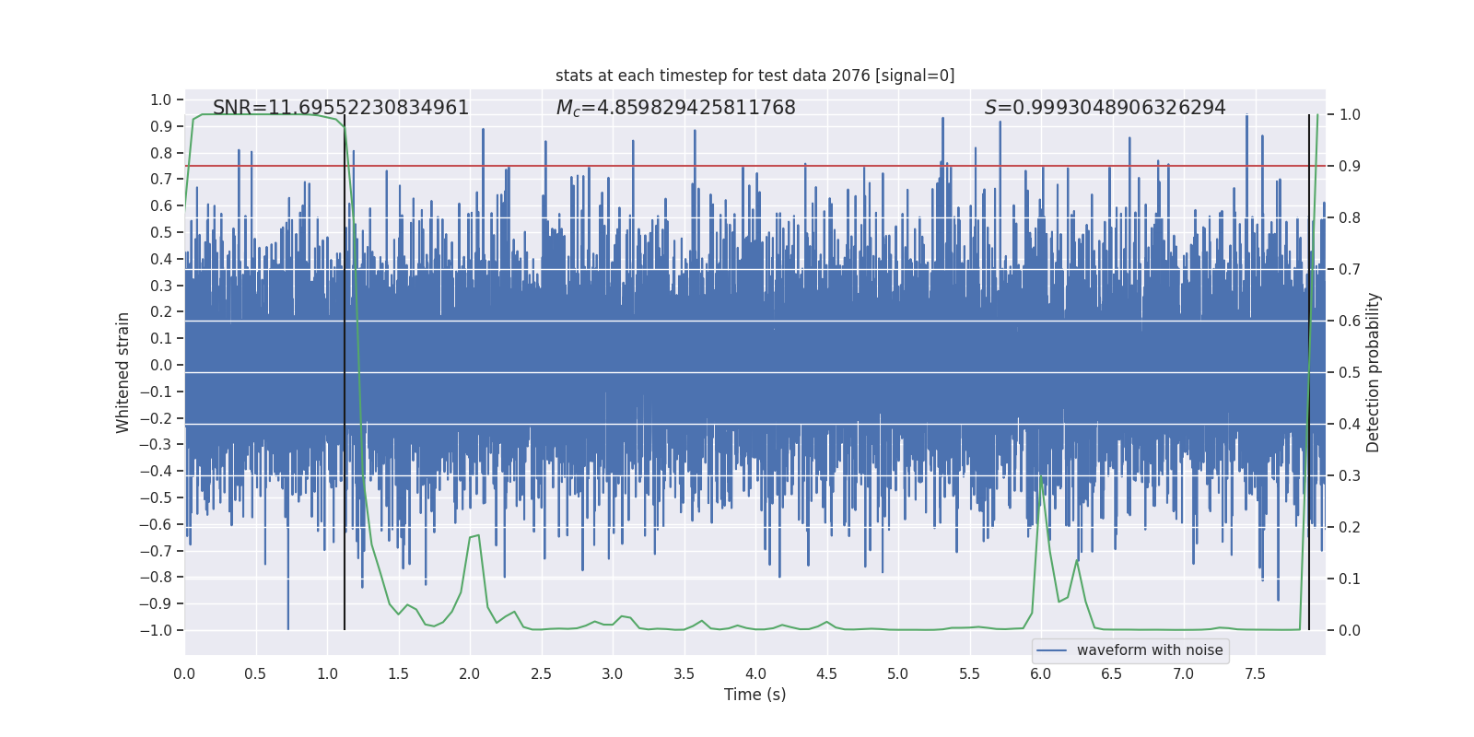
Task: Click the SNR=11.69552230834961 annotation
Action: (x=341, y=108)
